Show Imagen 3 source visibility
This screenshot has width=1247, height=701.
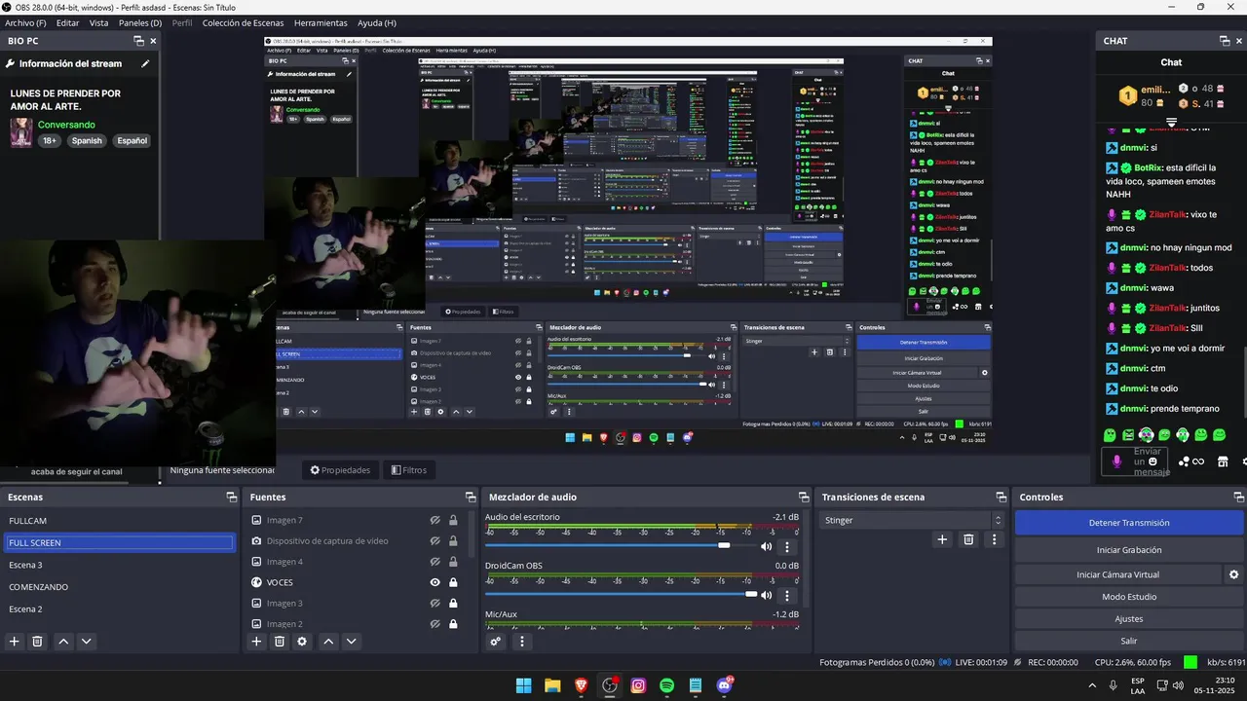[435, 603]
